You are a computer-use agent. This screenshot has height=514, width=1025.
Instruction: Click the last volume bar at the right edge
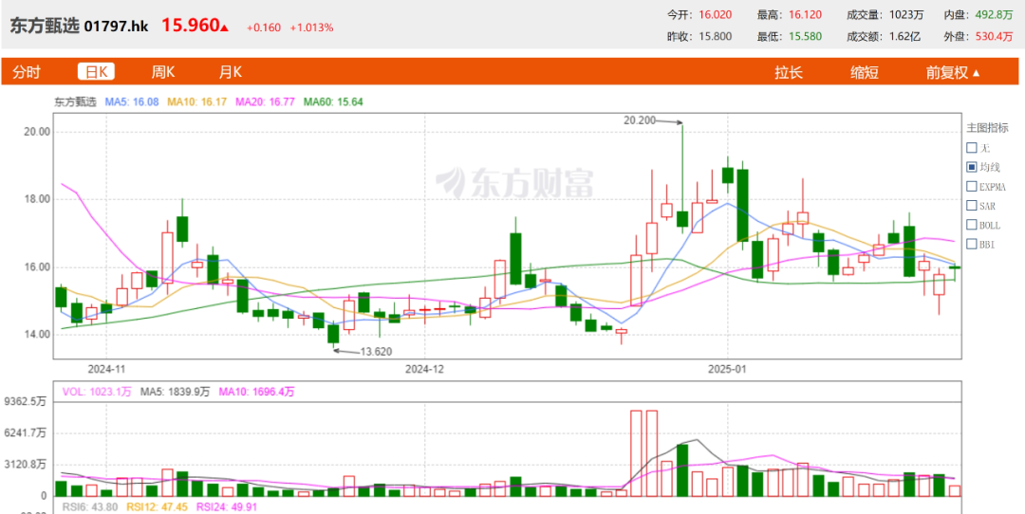click(955, 491)
